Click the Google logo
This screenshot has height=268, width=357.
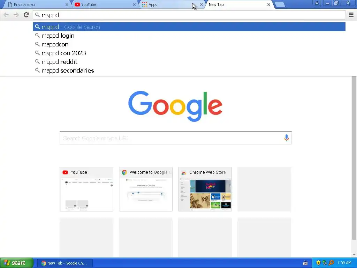pos(175,106)
